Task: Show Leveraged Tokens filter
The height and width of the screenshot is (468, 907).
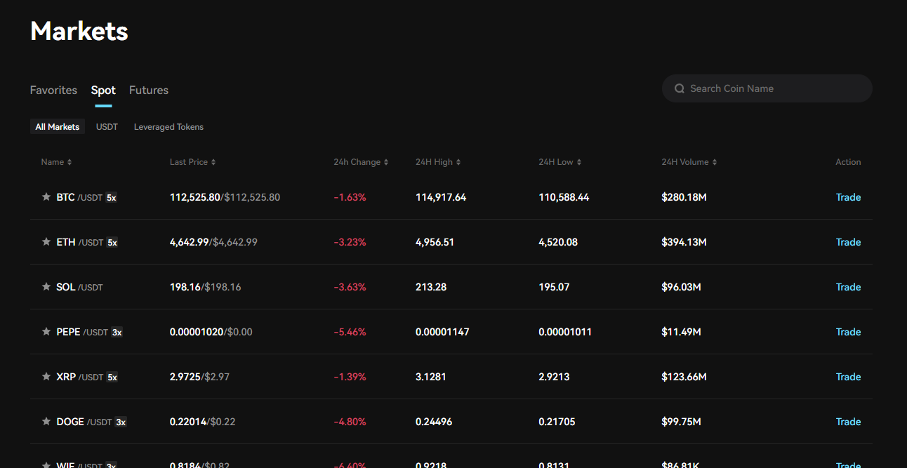Action: [x=168, y=127]
